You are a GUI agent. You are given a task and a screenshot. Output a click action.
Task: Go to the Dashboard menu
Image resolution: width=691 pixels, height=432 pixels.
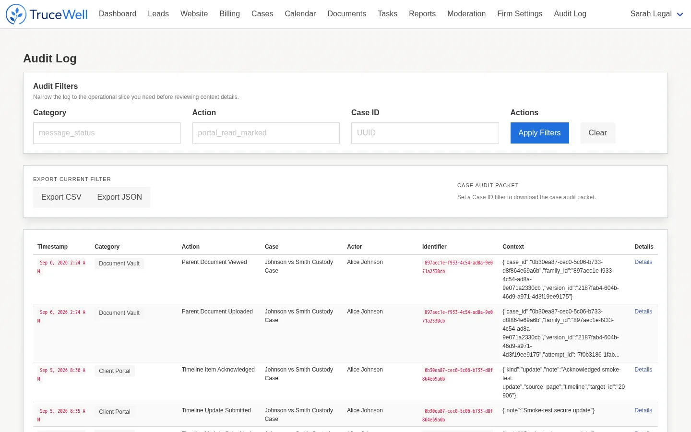point(118,14)
